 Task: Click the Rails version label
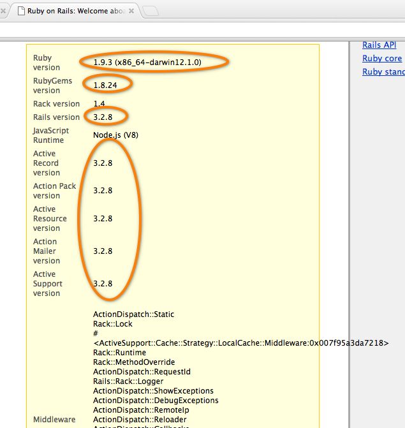(x=56, y=117)
